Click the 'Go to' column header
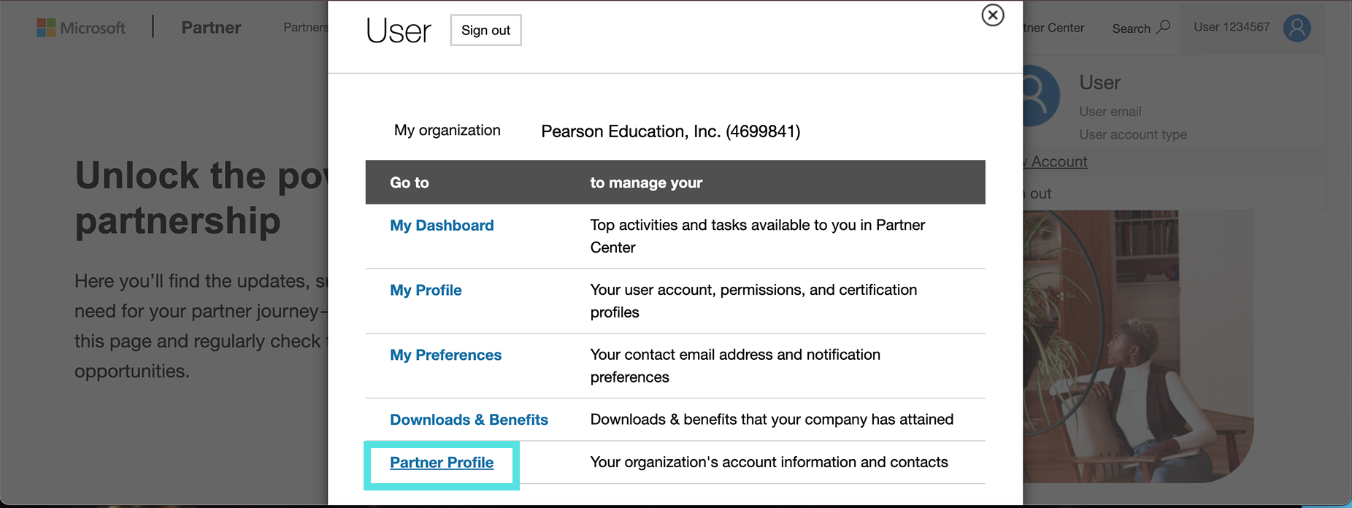This screenshot has width=1352, height=508. click(x=410, y=182)
